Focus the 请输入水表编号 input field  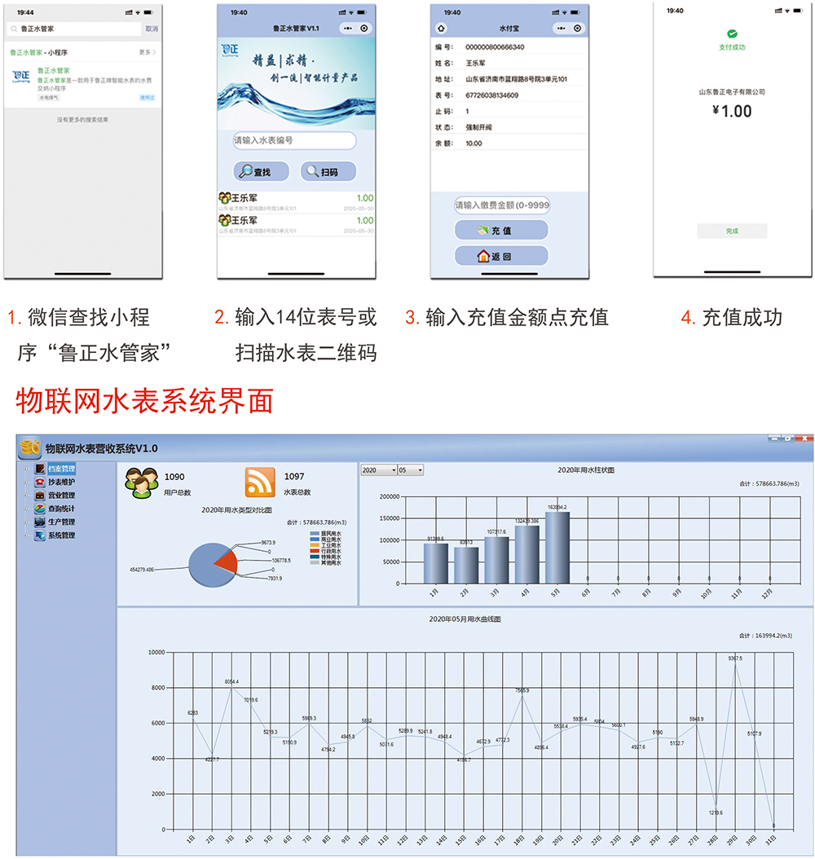(x=294, y=140)
